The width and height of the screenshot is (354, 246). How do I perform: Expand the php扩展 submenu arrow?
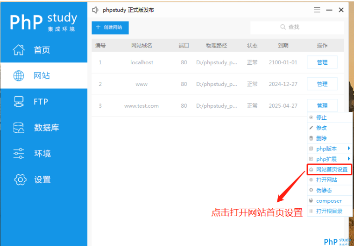coord(349,158)
